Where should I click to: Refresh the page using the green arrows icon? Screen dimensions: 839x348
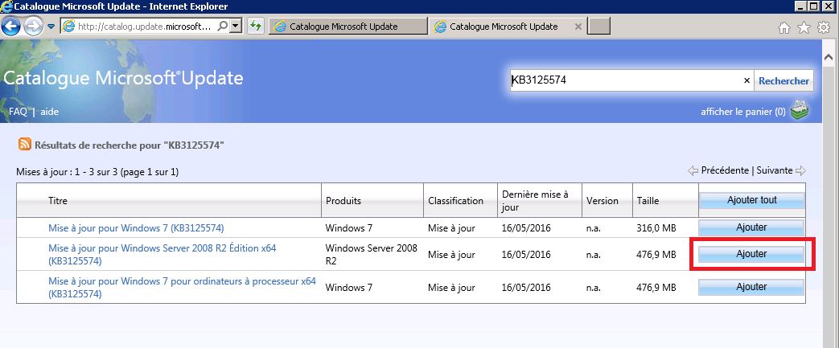(255, 26)
